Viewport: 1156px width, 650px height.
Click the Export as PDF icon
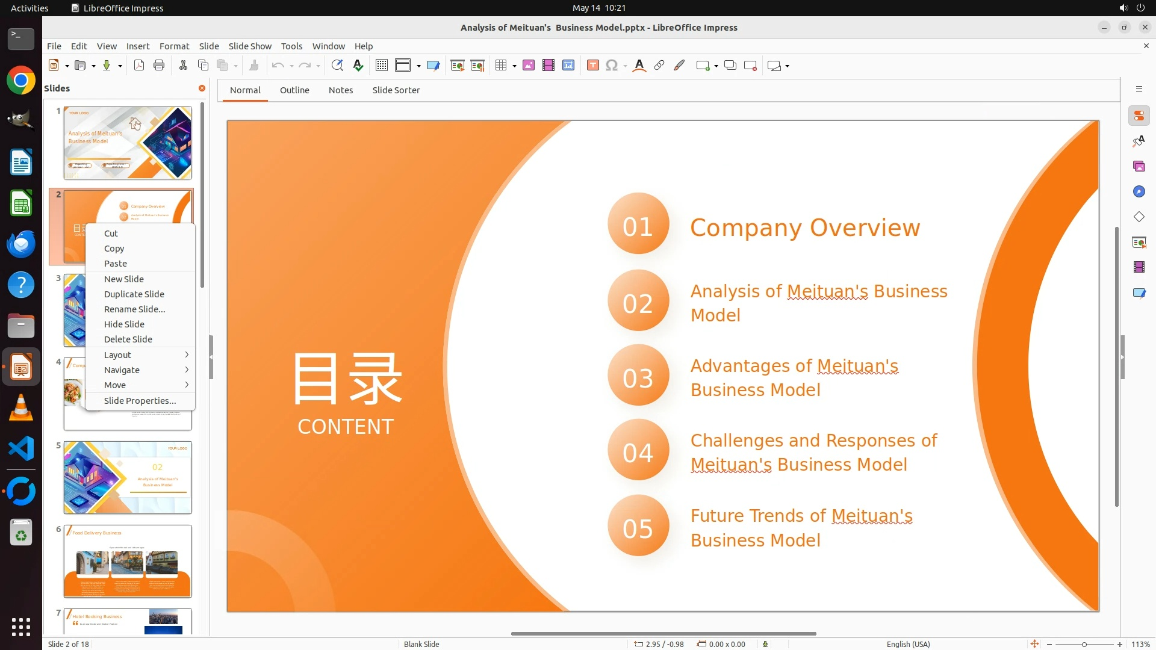tap(139, 66)
